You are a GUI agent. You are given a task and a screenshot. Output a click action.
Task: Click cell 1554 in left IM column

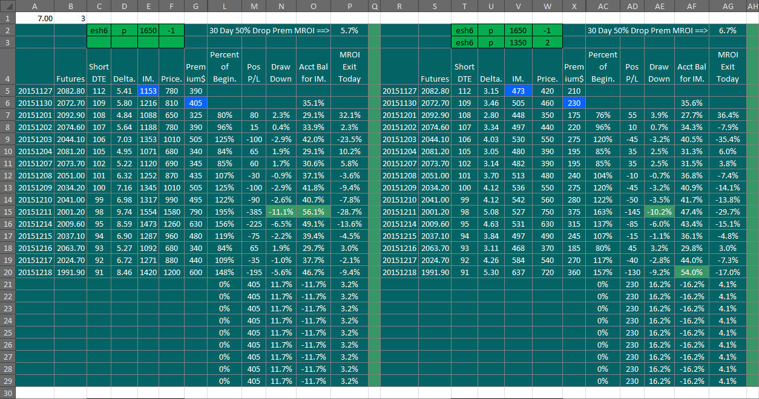pos(148,212)
